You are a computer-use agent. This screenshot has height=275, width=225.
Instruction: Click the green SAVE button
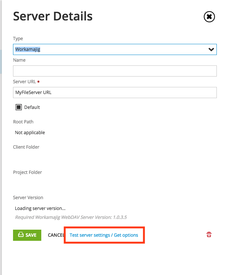click(27, 235)
